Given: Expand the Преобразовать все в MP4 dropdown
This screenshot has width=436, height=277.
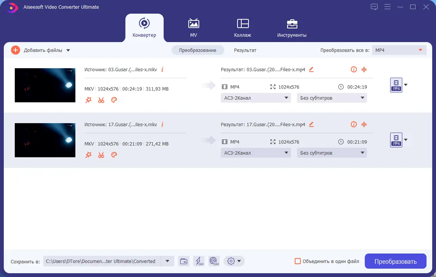Looking at the screenshot, I should (399, 50).
